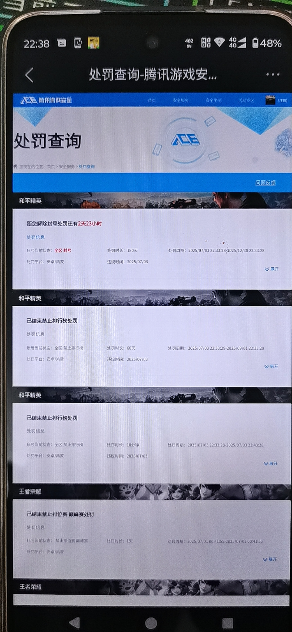This screenshot has height=632, width=292.
Task: Click the 处罚信息 label in the 封号 card
Action: pyautogui.click(x=36, y=237)
